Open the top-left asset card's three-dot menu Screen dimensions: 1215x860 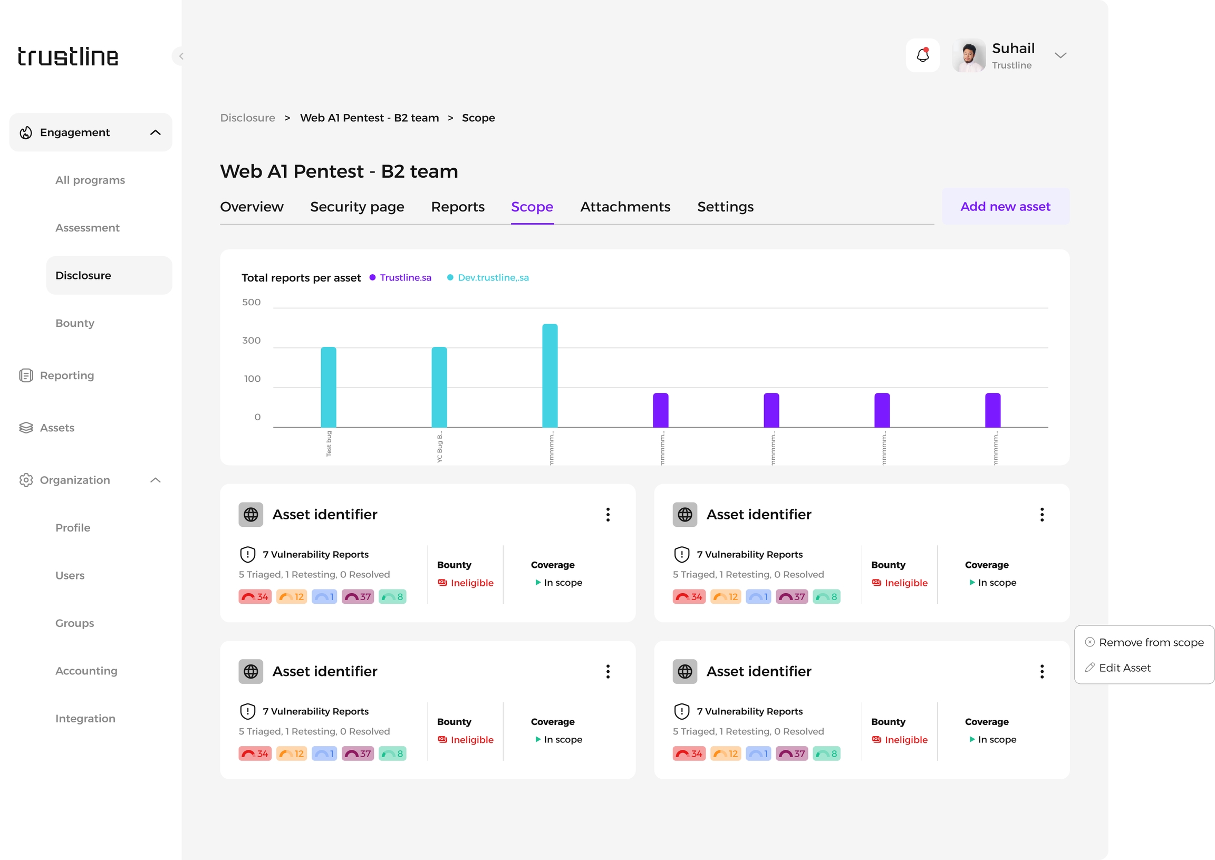pyautogui.click(x=607, y=514)
